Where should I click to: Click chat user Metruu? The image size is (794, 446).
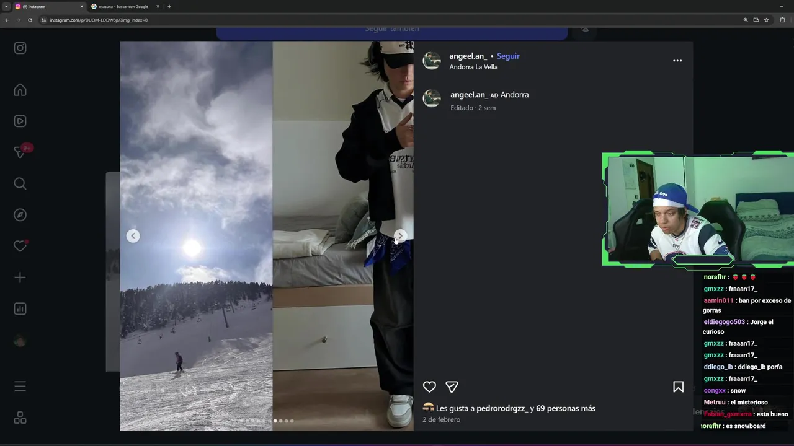pos(715,403)
